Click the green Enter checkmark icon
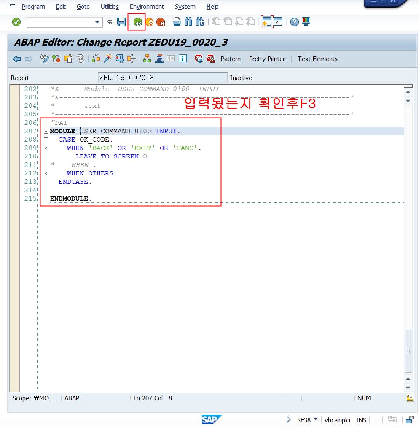Viewport: 419px width, 427px height. [x=16, y=22]
